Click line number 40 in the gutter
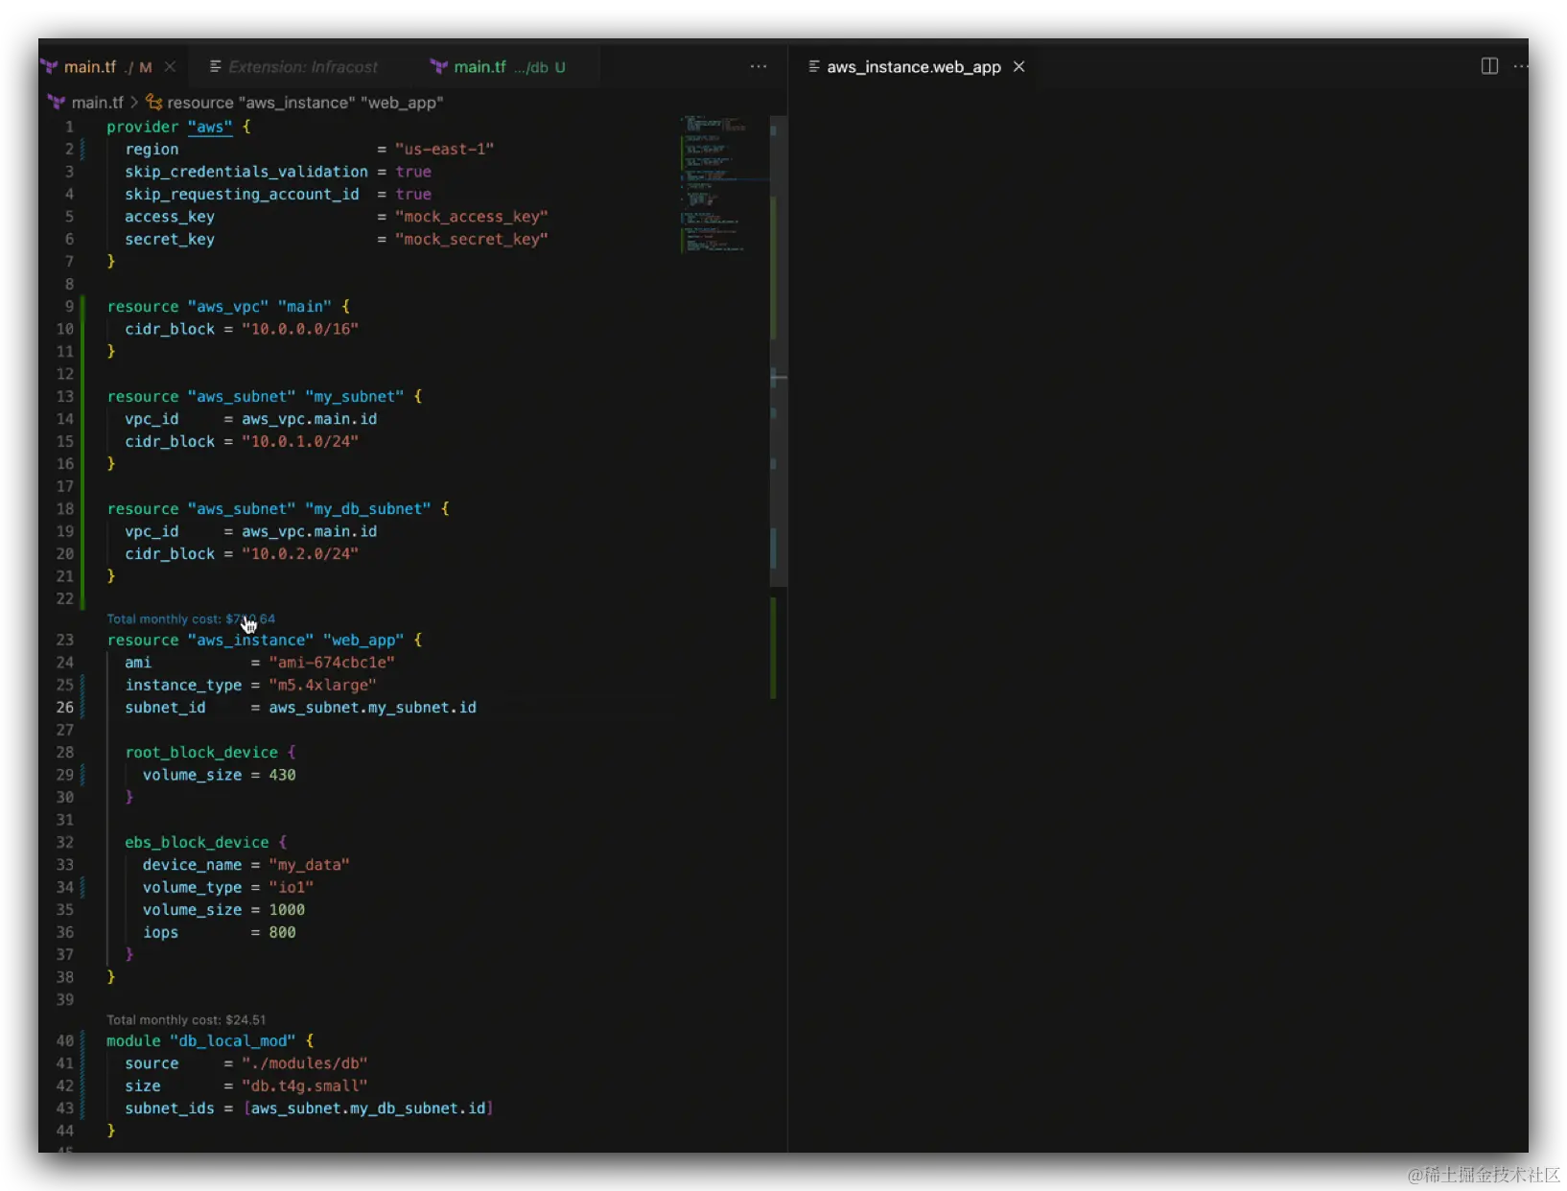The image size is (1567, 1191). pyautogui.click(x=64, y=1041)
